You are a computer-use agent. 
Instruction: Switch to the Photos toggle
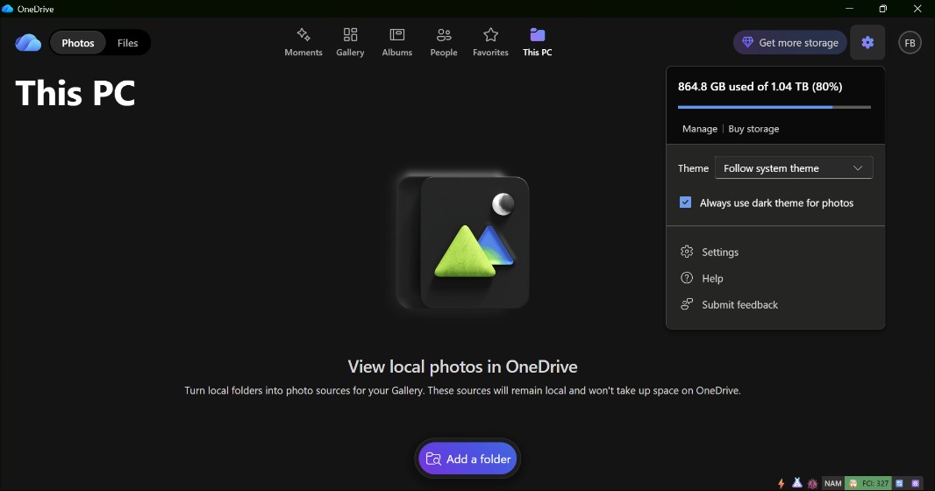(x=78, y=43)
